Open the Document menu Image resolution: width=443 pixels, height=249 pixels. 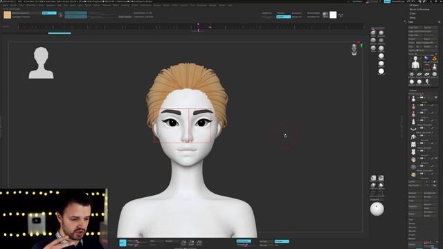tap(31, 5)
